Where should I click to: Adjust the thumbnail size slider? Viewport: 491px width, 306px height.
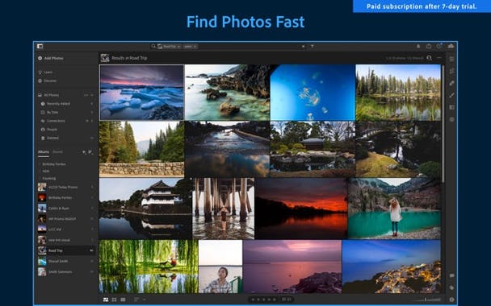click(x=427, y=300)
